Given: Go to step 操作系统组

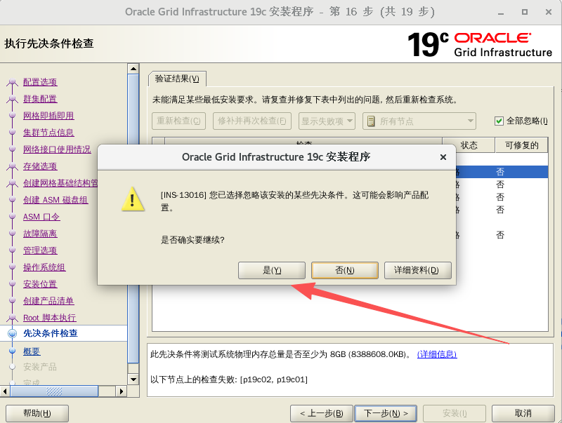Looking at the screenshot, I should click(x=44, y=267).
